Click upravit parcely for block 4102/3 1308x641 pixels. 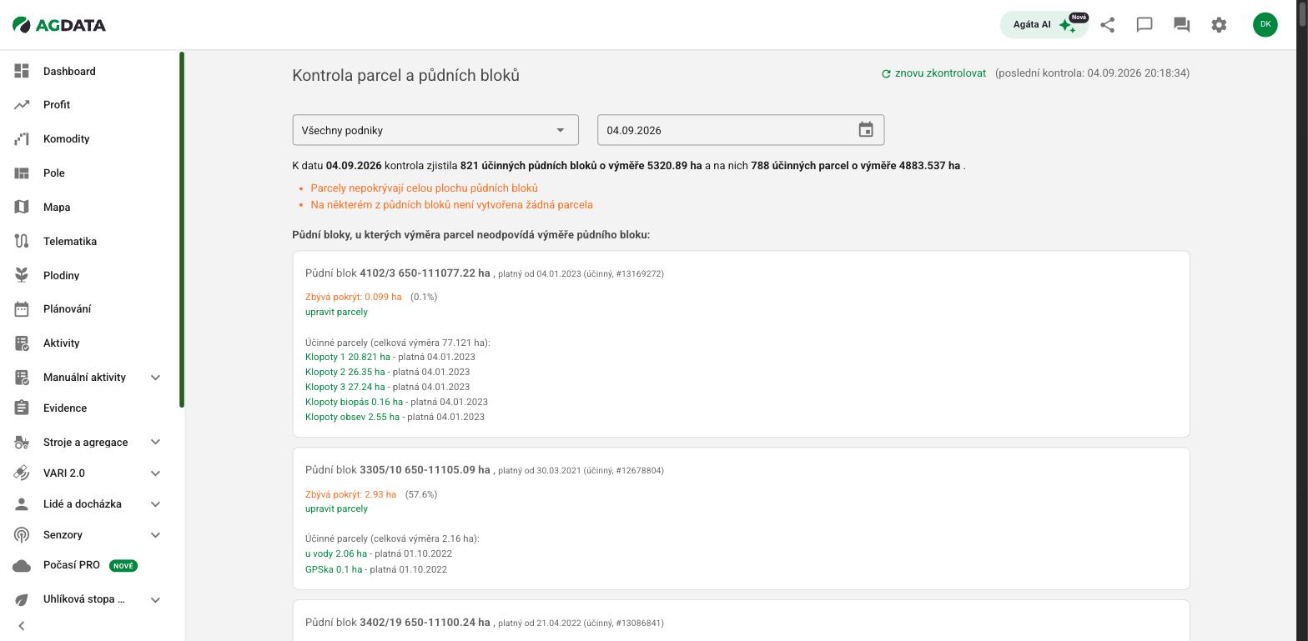click(x=336, y=312)
